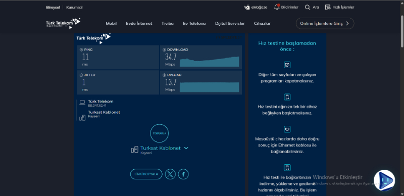
Task: Open Bildirimler bell notifications
Action: (x=277, y=7)
